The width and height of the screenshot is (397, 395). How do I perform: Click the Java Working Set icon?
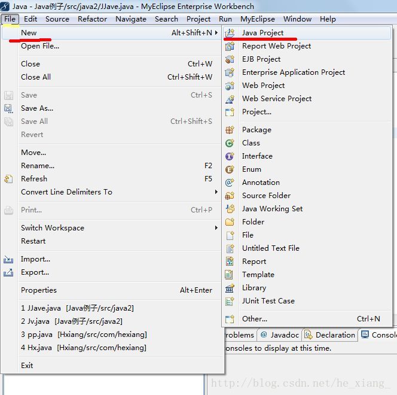[x=230, y=209]
